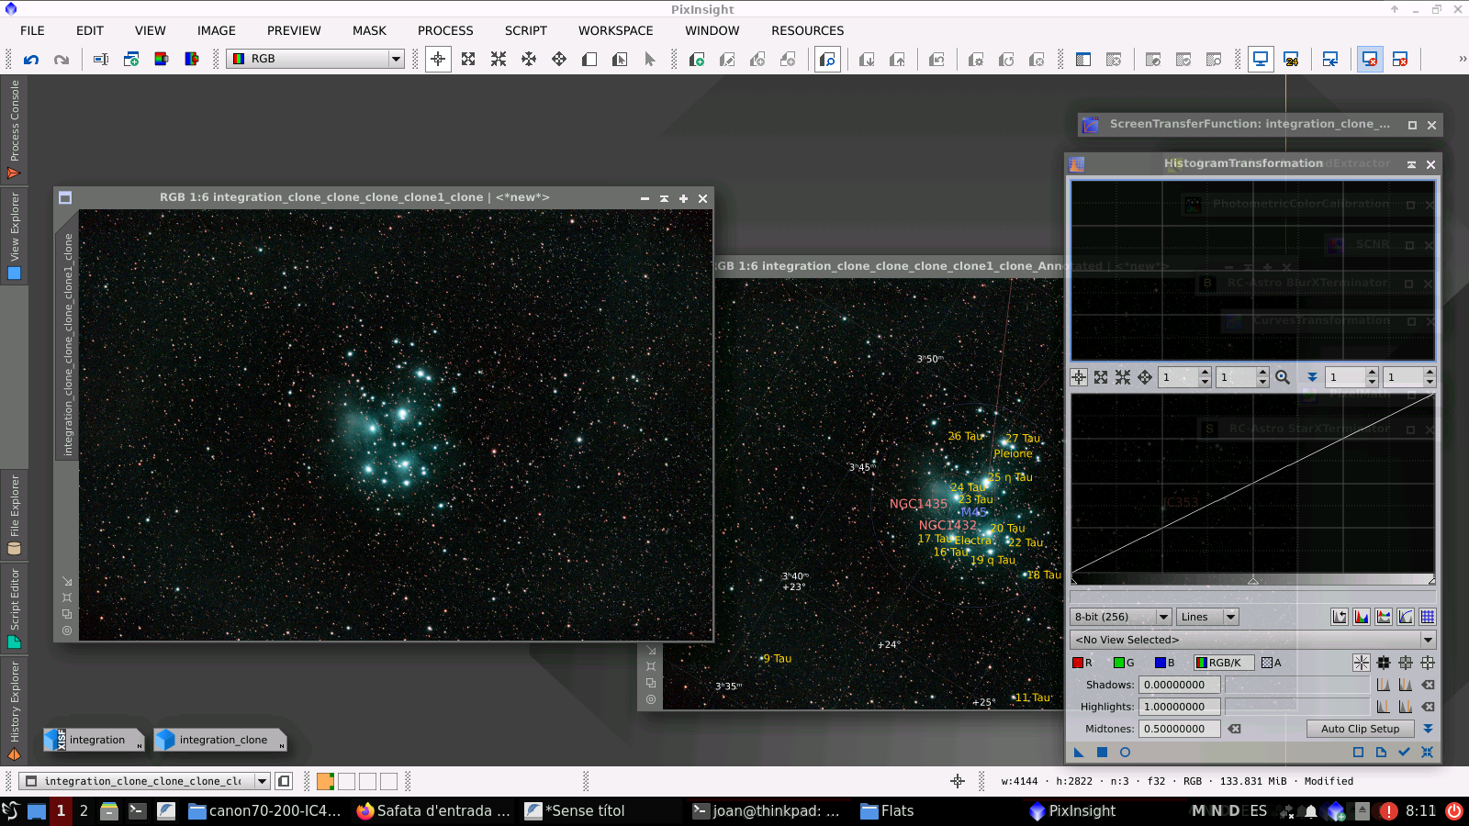1469x826 pixels.
Task: Apply HistogramTransformation with the checkmark icon
Action: [x=1404, y=752]
